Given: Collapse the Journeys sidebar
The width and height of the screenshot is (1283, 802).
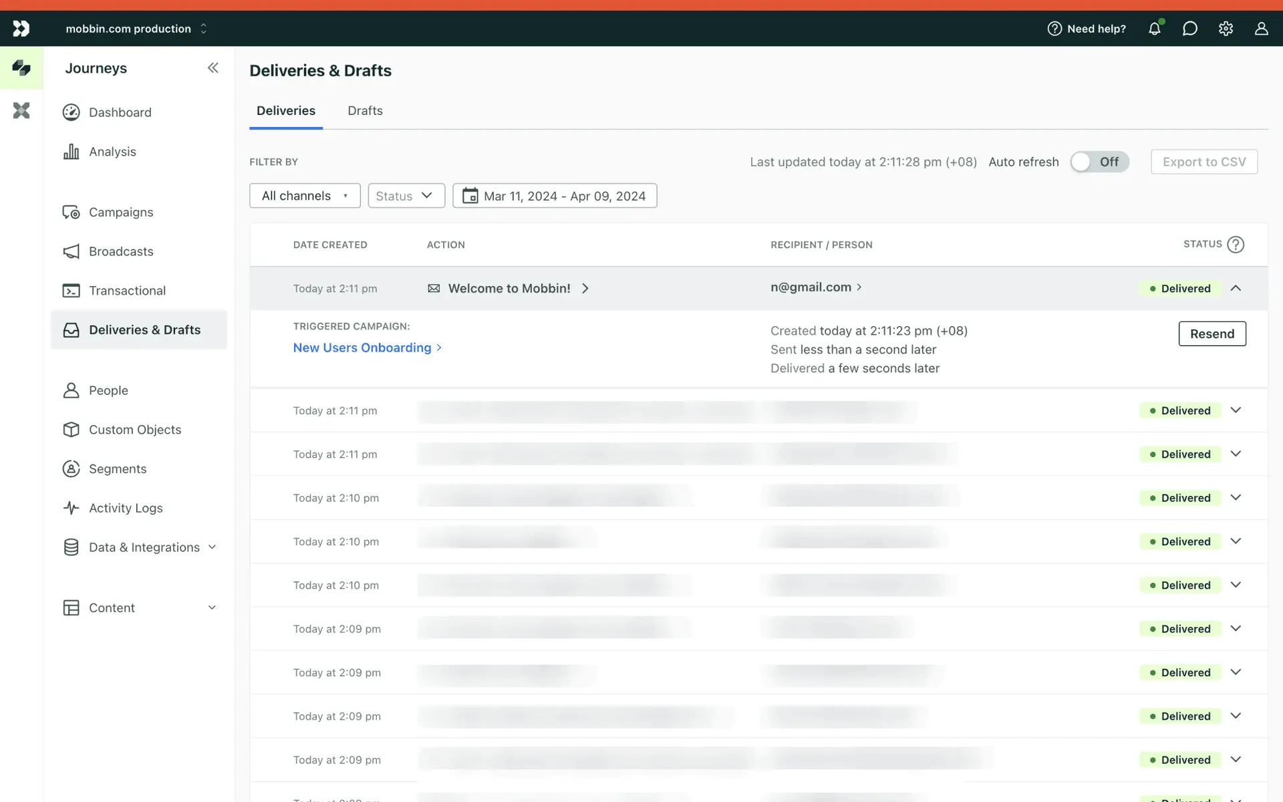Looking at the screenshot, I should click(212, 68).
